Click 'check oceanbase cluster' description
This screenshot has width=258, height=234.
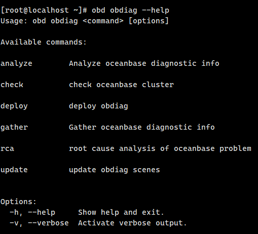(x=121, y=85)
